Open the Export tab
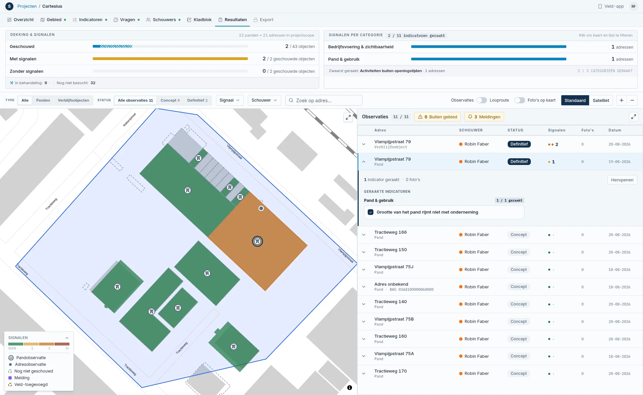 264,20
